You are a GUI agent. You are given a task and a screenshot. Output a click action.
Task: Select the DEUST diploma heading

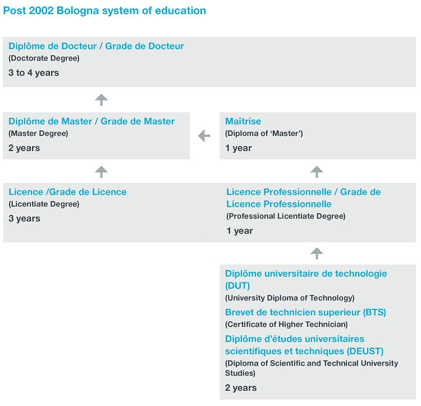pos(304,345)
